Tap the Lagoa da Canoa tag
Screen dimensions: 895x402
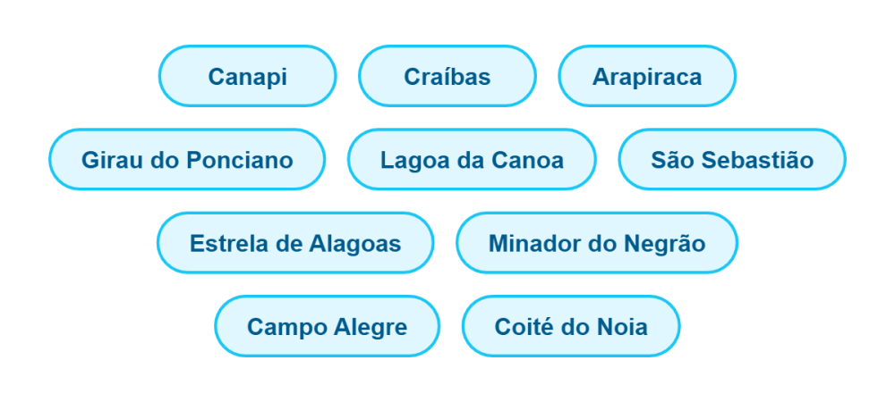pyautogui.click(x=472, y=160)
